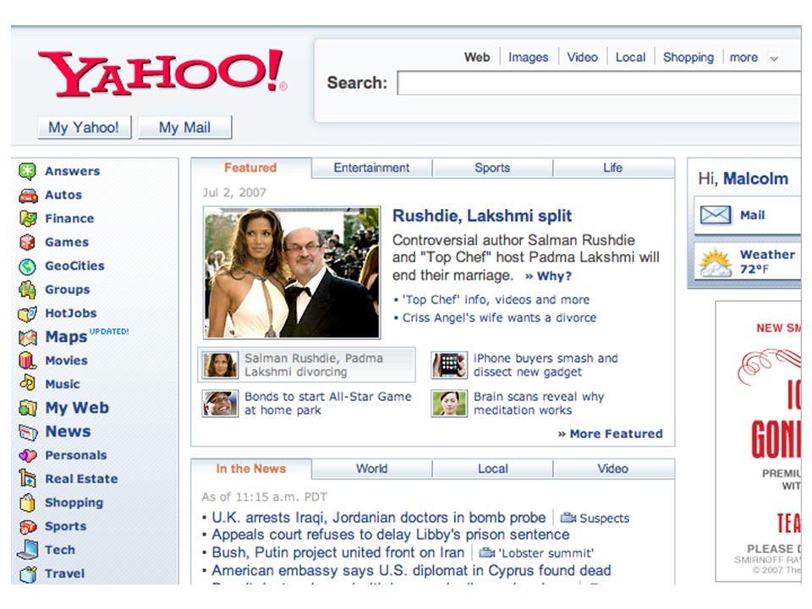
Task: Open Criss Angel's wife wants a divorce
Action: (x=499, y=318)
